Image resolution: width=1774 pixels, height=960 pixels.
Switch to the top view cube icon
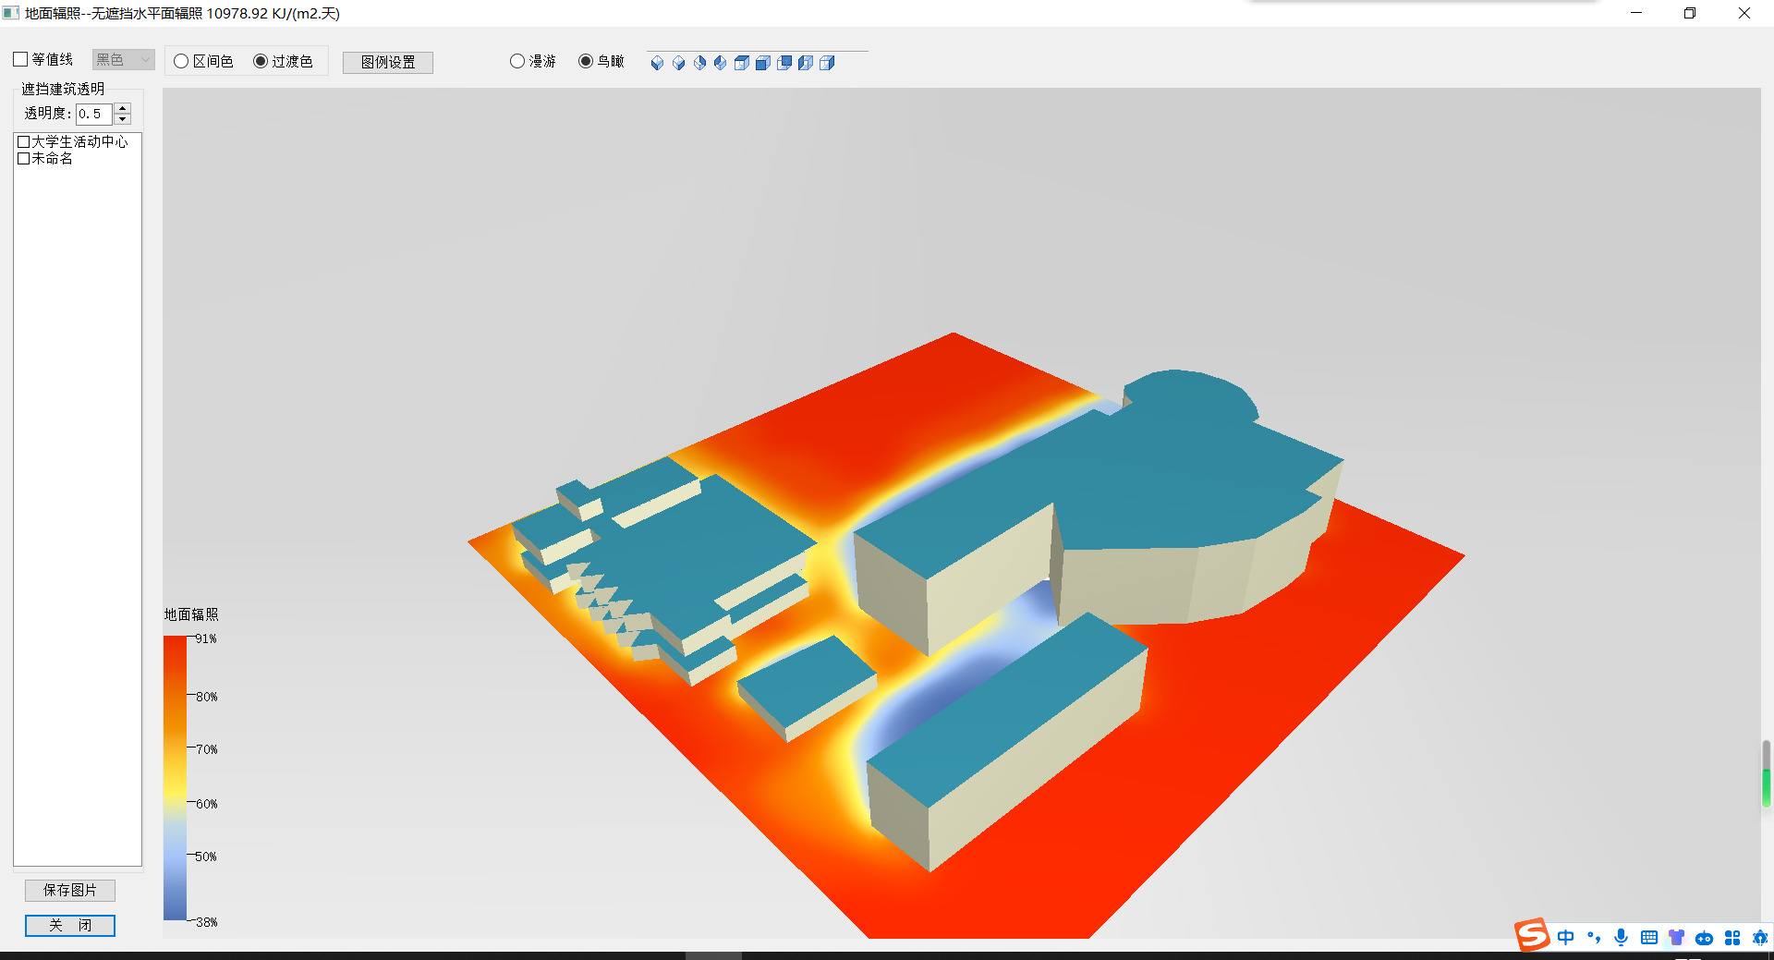[741, 63]
